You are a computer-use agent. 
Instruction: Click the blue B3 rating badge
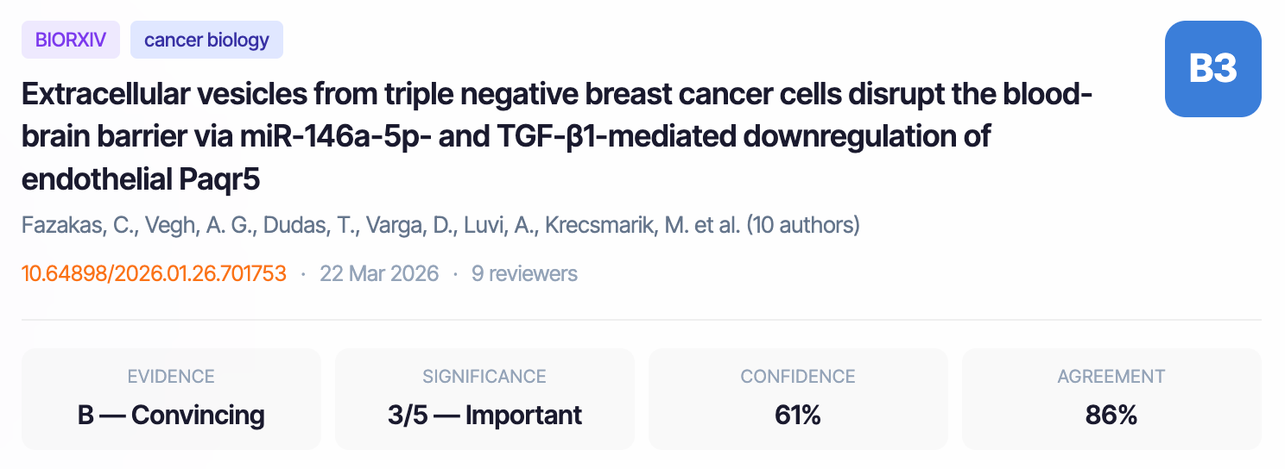pyautogui.click(x=1212, y=69)
